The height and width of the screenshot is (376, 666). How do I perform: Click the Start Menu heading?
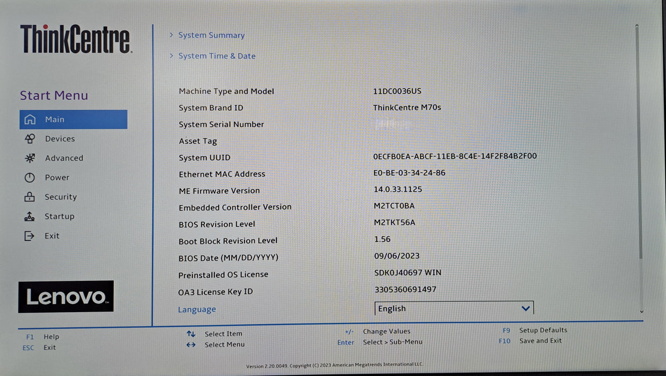(54, 96)
